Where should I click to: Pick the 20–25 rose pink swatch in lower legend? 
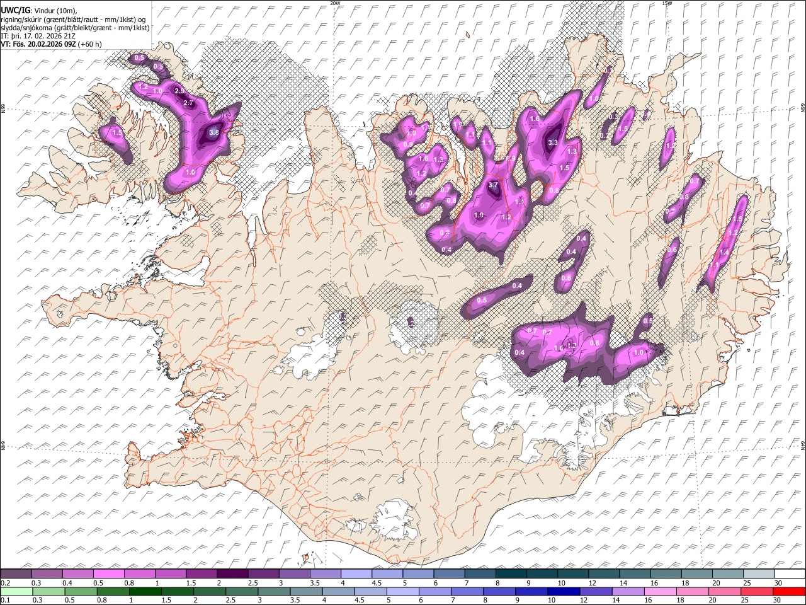725,591
